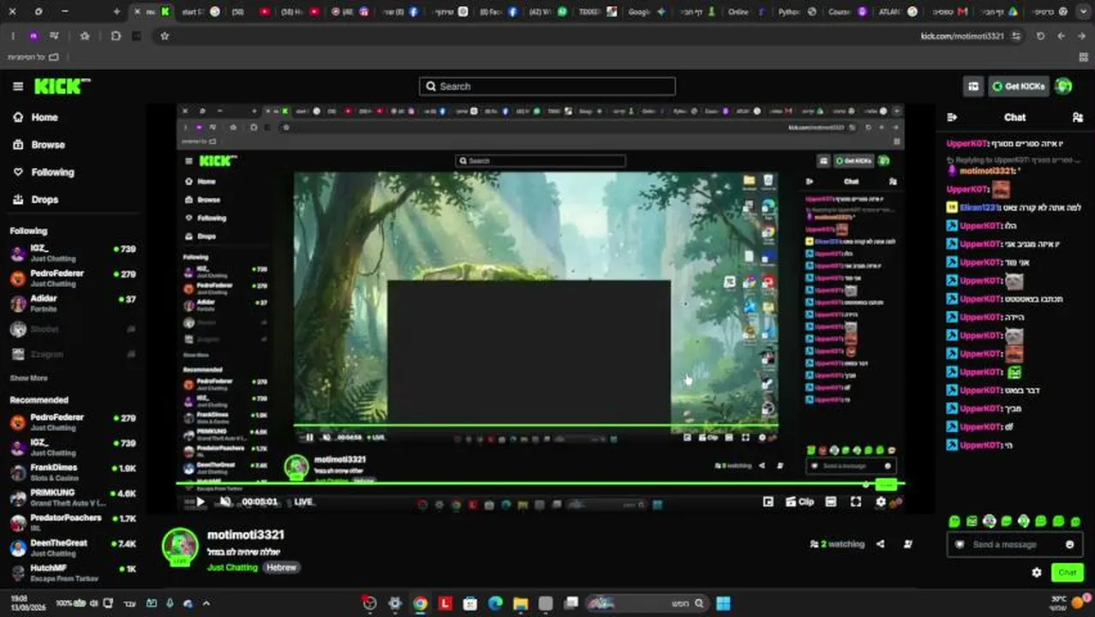The width and height of the screenshot is (1095, 617).
Task: Unmute the stream volume
Action: [x=224, y=502]
